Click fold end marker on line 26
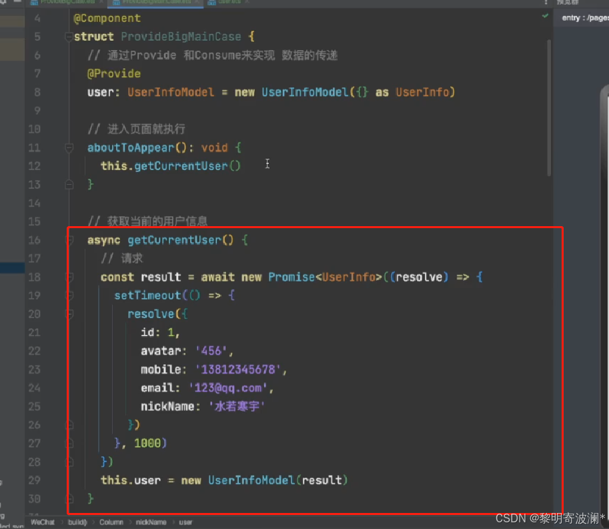The height and width of the screenshot is (529, 609). click(70, 425)
